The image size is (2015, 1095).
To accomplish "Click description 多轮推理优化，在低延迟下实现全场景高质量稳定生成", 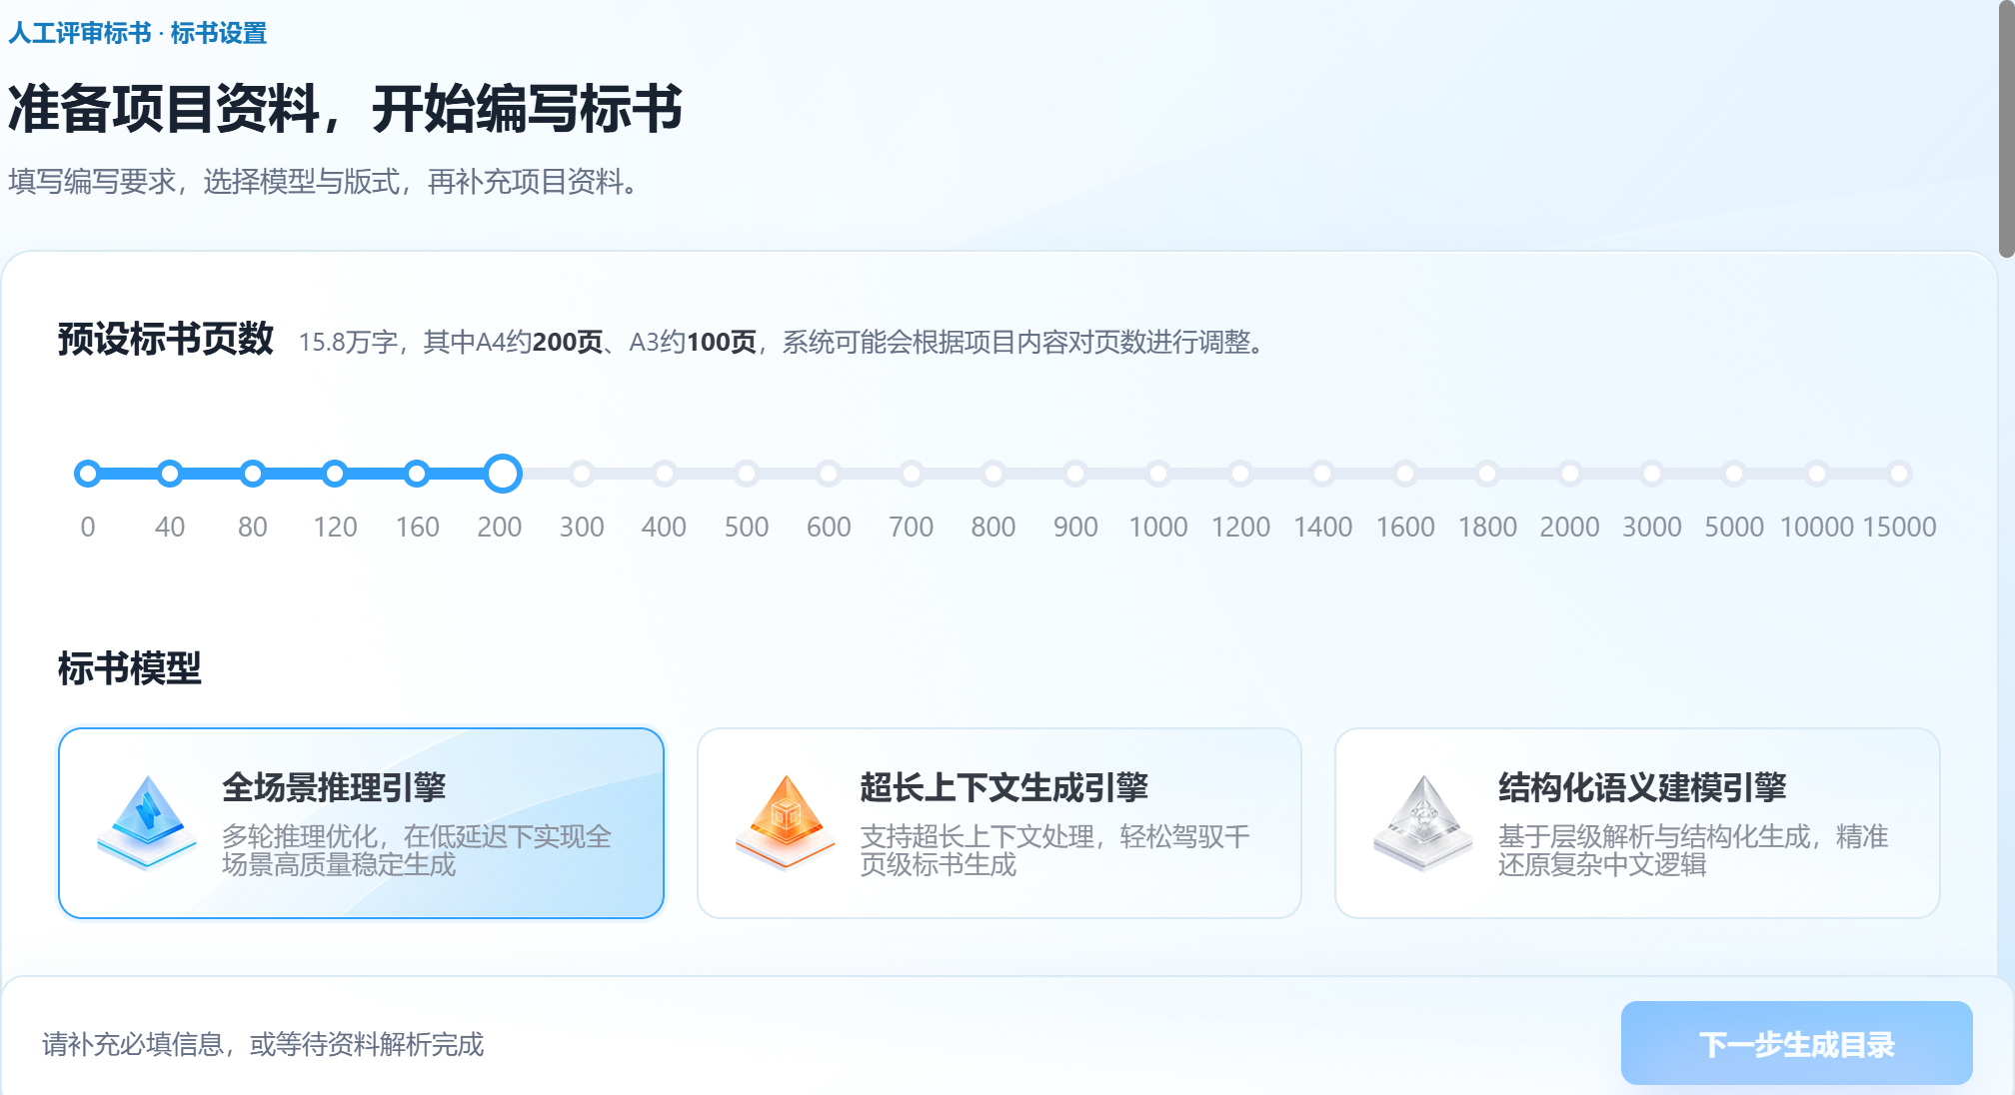I will (417, 850).
